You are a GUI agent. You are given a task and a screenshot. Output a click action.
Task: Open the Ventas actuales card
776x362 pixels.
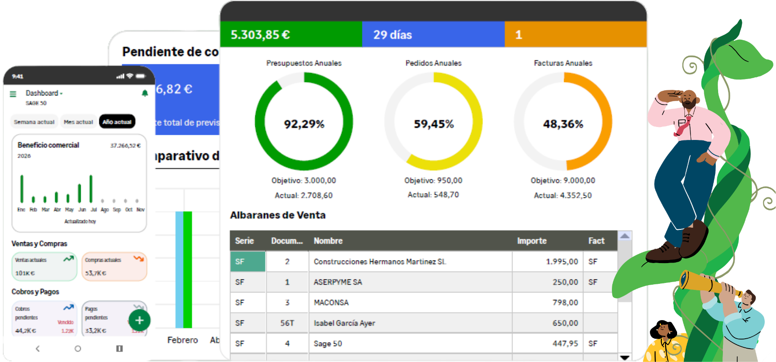(44, 267)
